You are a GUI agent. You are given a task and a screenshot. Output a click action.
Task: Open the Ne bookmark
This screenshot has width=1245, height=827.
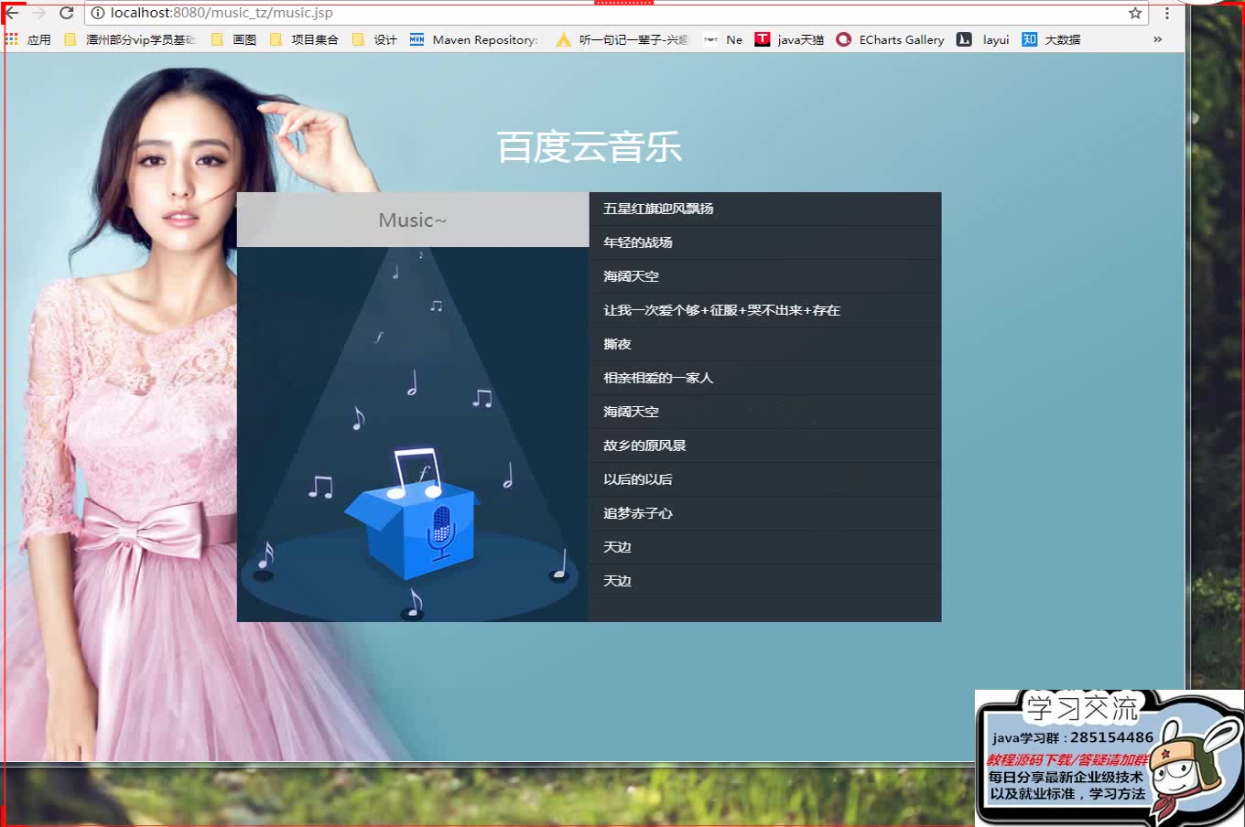click(x=723, y=39)
